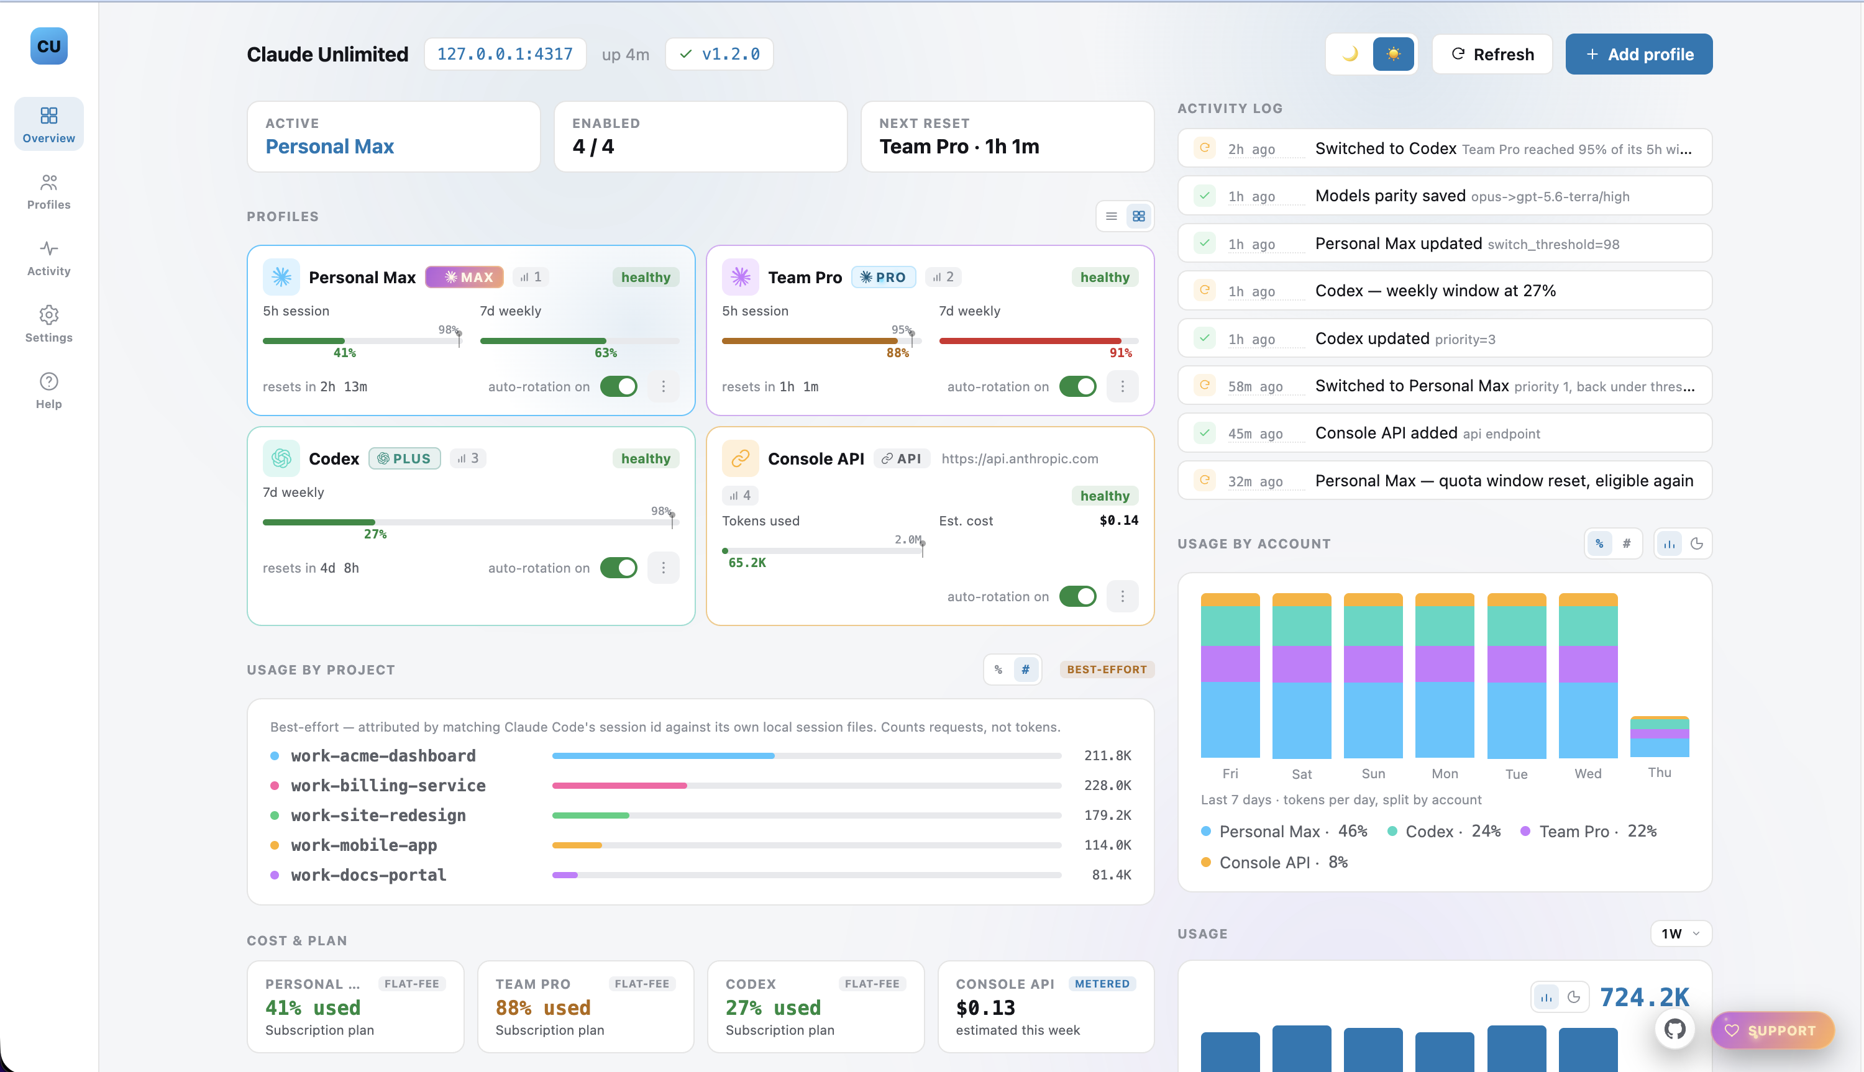Click rotate icon on 'Switched to Personal Max'
The image size is (1864, 1072).
tap(1204, 385)
